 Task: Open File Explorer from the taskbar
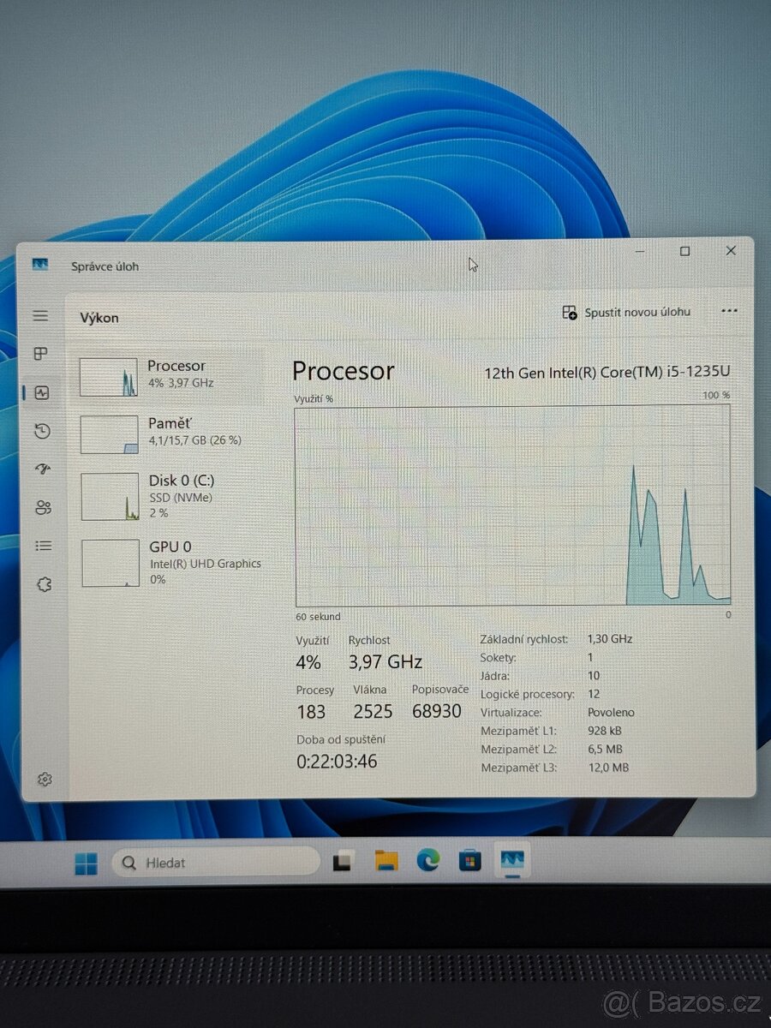(x=384, y=863)
